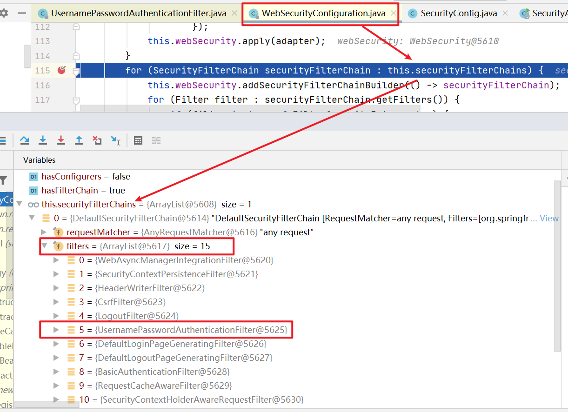
Task: Close the WebSecurityConfiguration.java tab
Action: [x=394, y=13]
